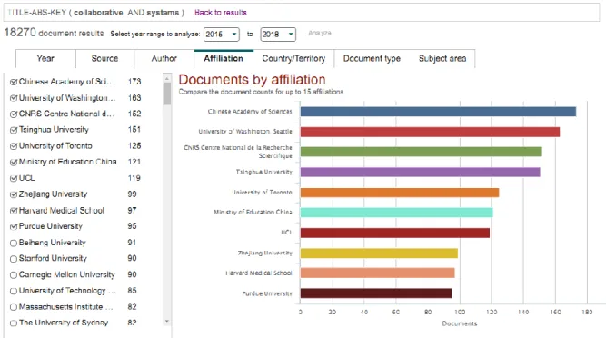Click the affiliation list scroll up arrow

(167, 78)
